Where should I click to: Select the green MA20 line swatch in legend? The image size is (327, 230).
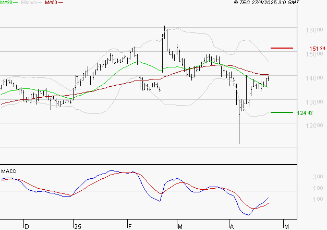click(x=17, y=3)
